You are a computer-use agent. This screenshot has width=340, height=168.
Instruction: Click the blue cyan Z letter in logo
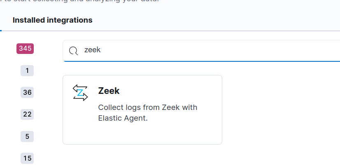pos(80,93)
